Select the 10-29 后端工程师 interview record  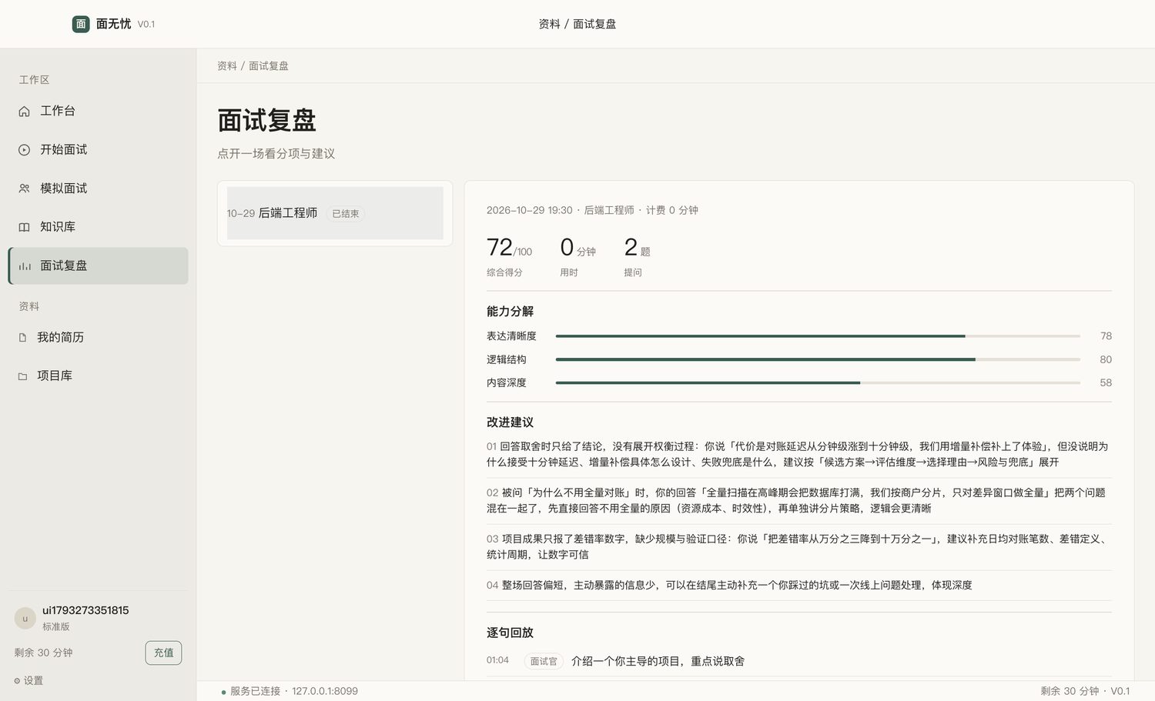(x=335, y=213)
